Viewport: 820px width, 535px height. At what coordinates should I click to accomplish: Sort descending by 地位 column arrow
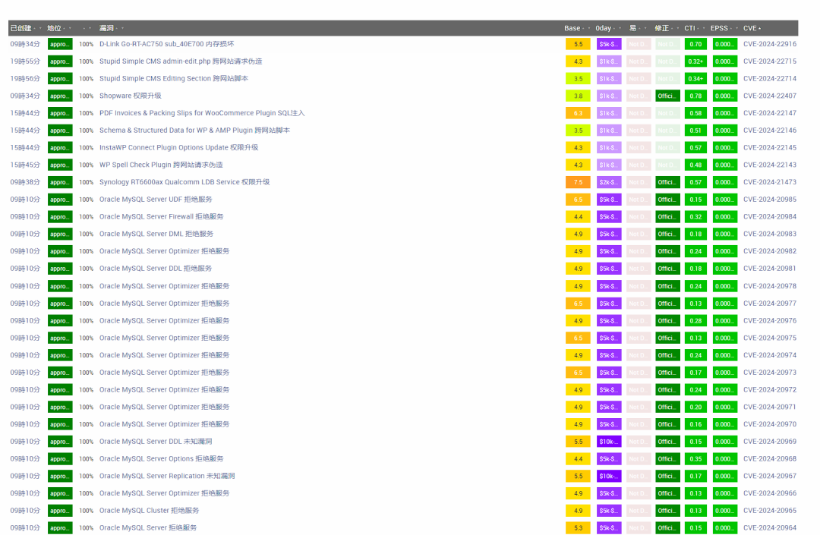pyautogui.click(x=70, y=28)
